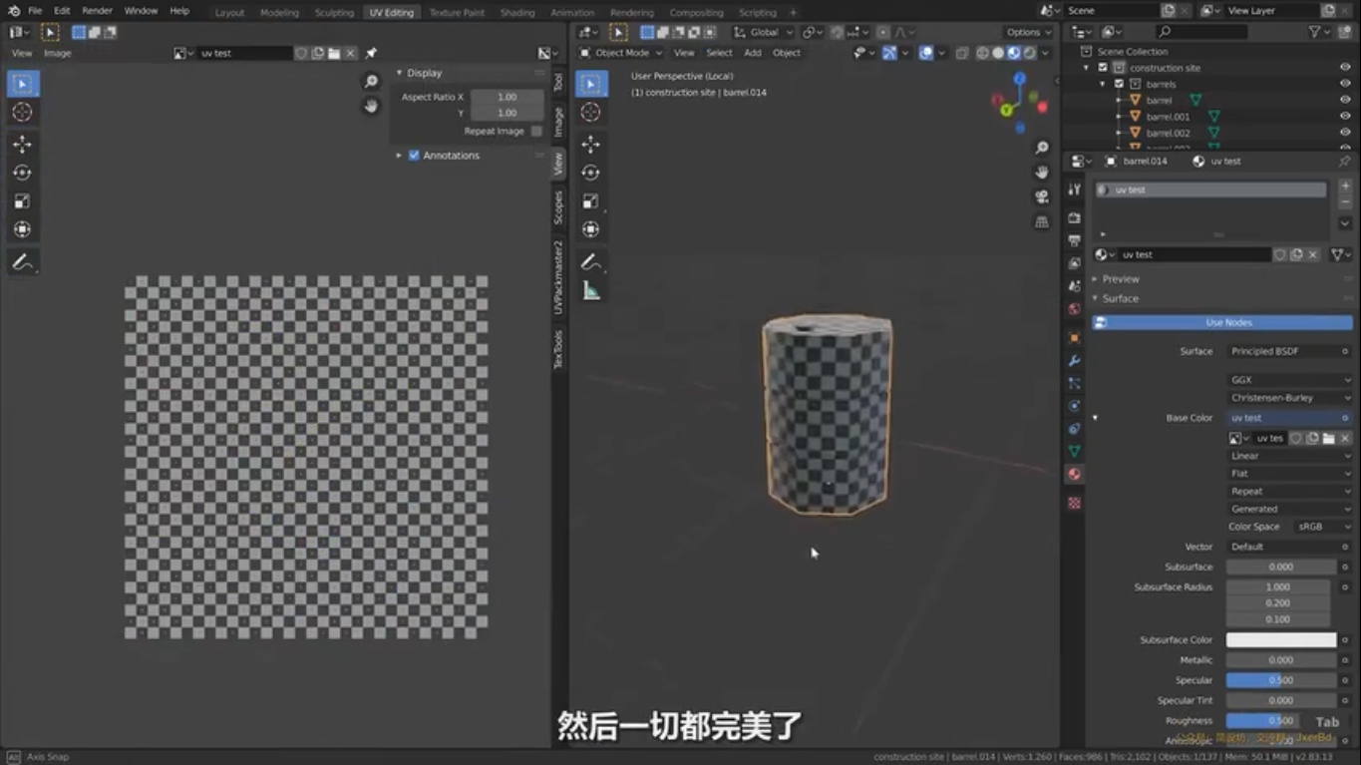This screenshot has height=765, width=1361.
Task: Select the Rotate tool in UV editor
Action: click(22, 173)
